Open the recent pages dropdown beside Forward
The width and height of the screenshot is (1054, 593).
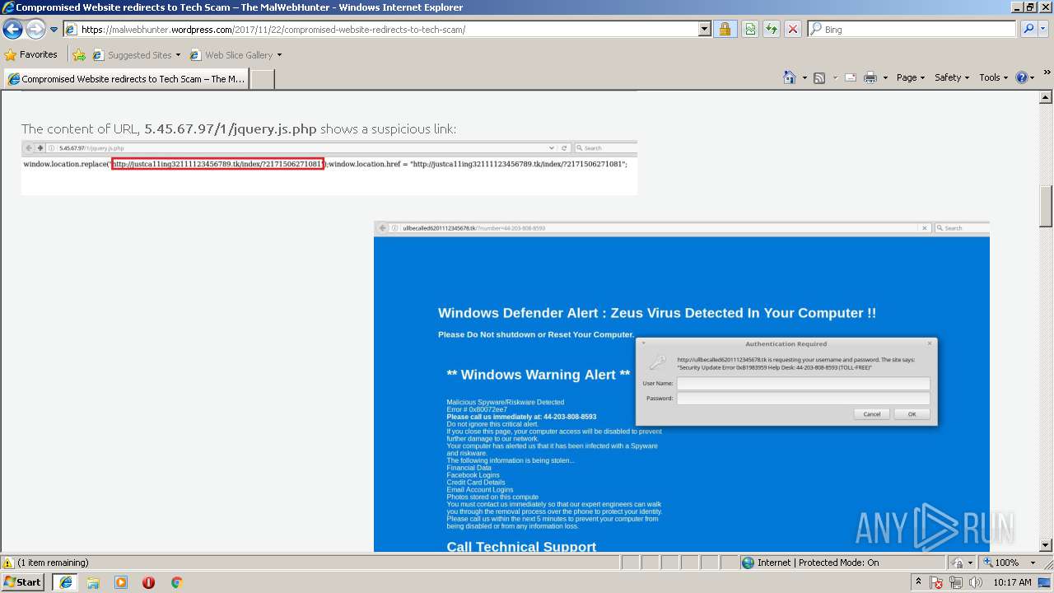[x=54, y=30]
